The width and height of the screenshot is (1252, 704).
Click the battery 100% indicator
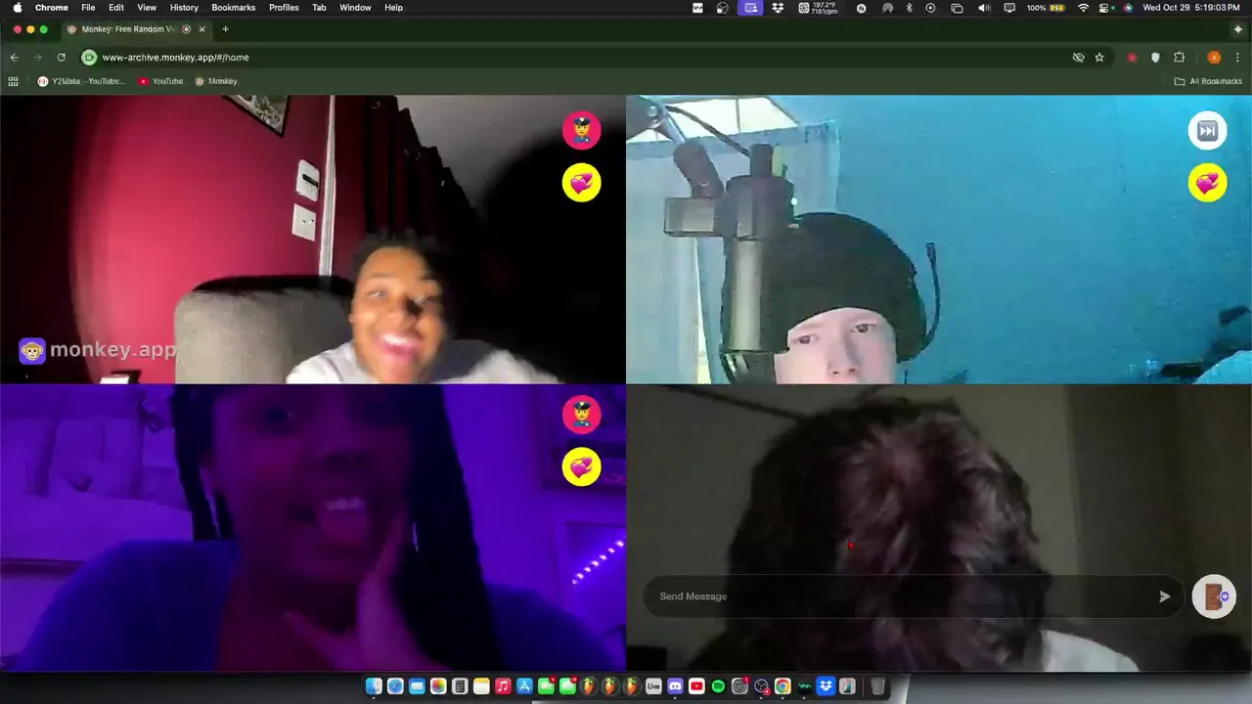[x=1046, y=8]
